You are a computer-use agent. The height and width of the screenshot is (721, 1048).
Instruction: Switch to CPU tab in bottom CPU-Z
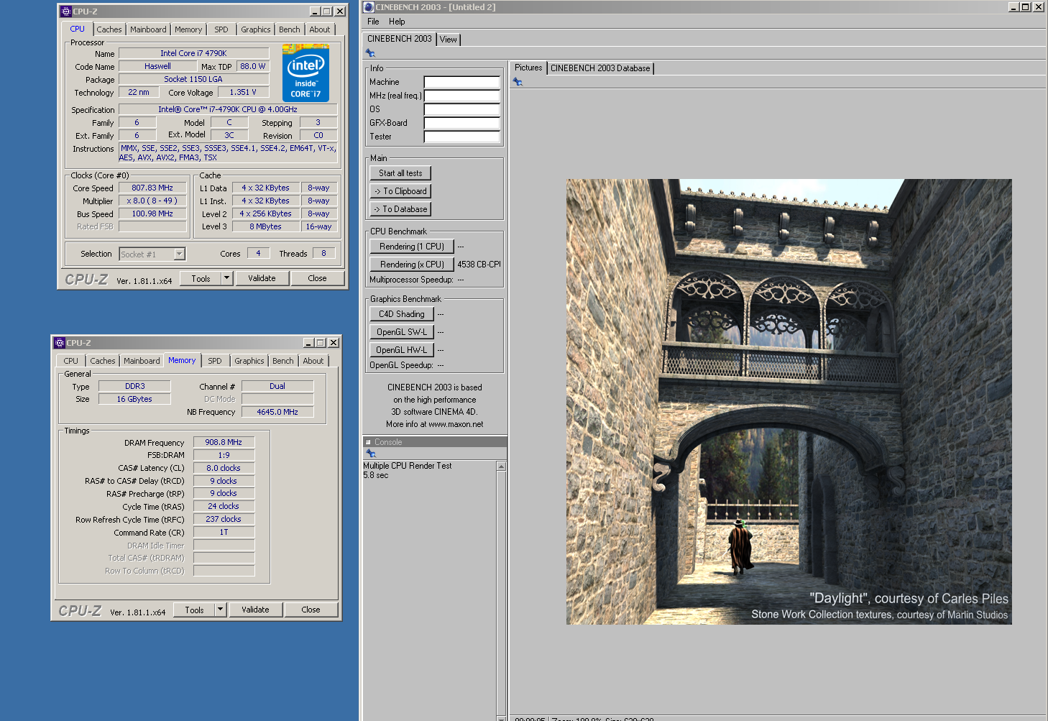point(71,361)
